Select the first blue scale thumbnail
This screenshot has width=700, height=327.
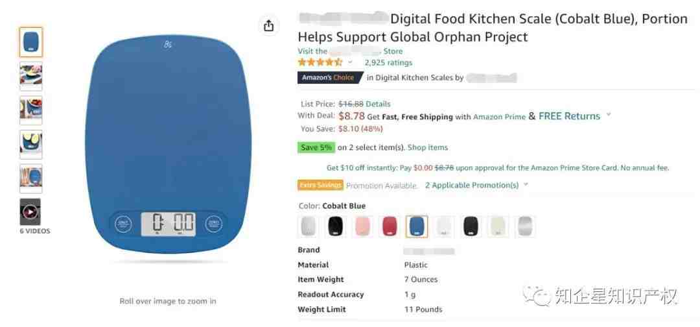[31, 42]
